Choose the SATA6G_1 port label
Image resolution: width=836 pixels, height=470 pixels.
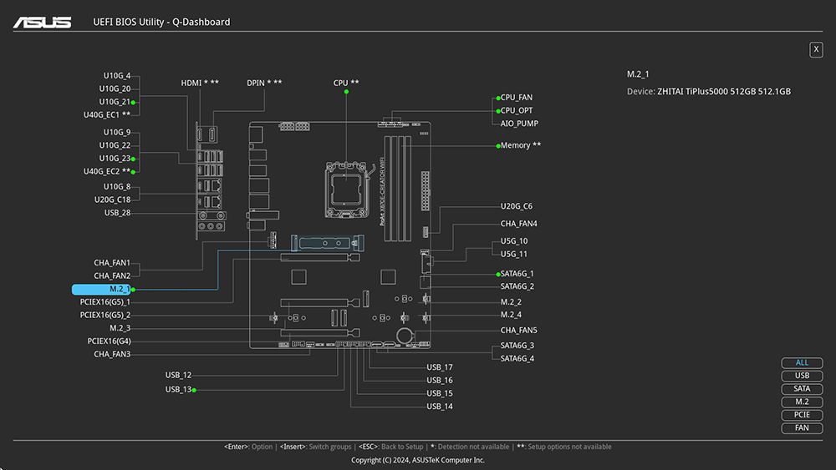[x=517, y=274]
